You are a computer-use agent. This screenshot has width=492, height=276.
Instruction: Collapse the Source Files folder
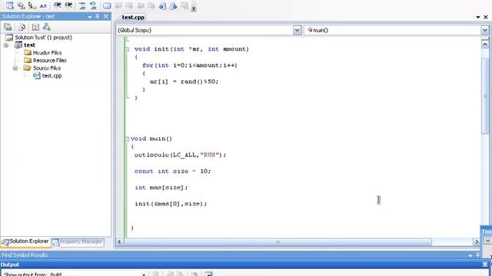[15, 68]
